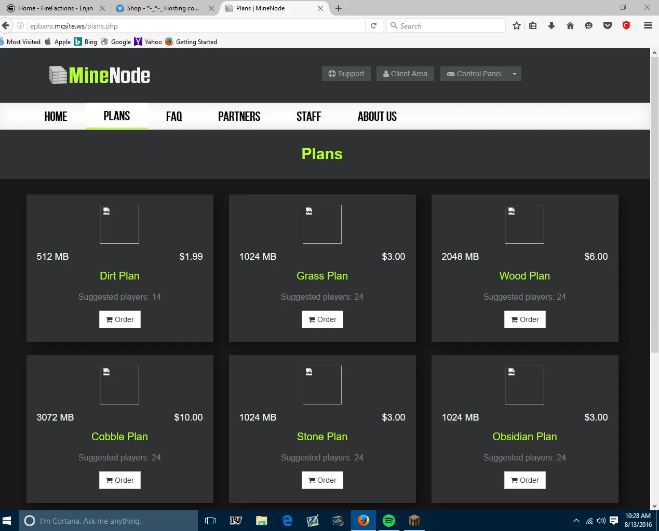Open the Google bookmark
Viewport: 659px width, 531px height.
coord(116,42)
